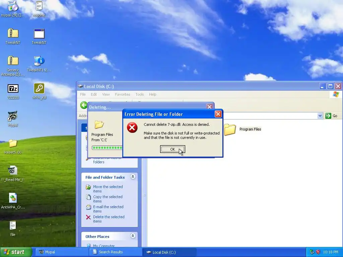This screenshot has width=343, height=257.
Task: Collapse the File and Folder Tasks panel
Action: (133, 177)
